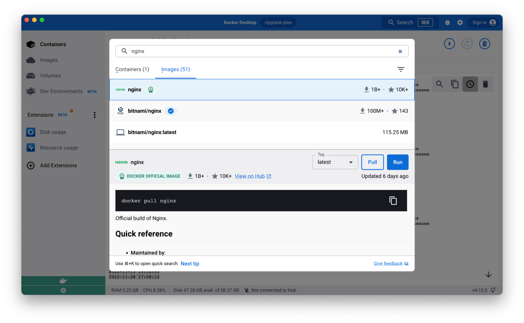This screenshot has width=524, height=323.
Task: Click the Volumes icon in sidebar
Action: [31, 75]
